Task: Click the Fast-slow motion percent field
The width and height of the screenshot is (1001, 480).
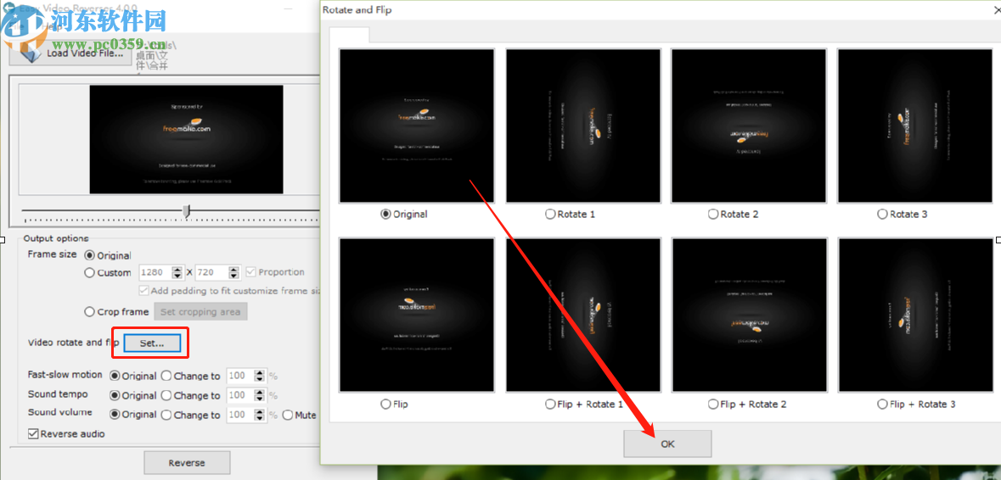Action: [x=239, y=376]
